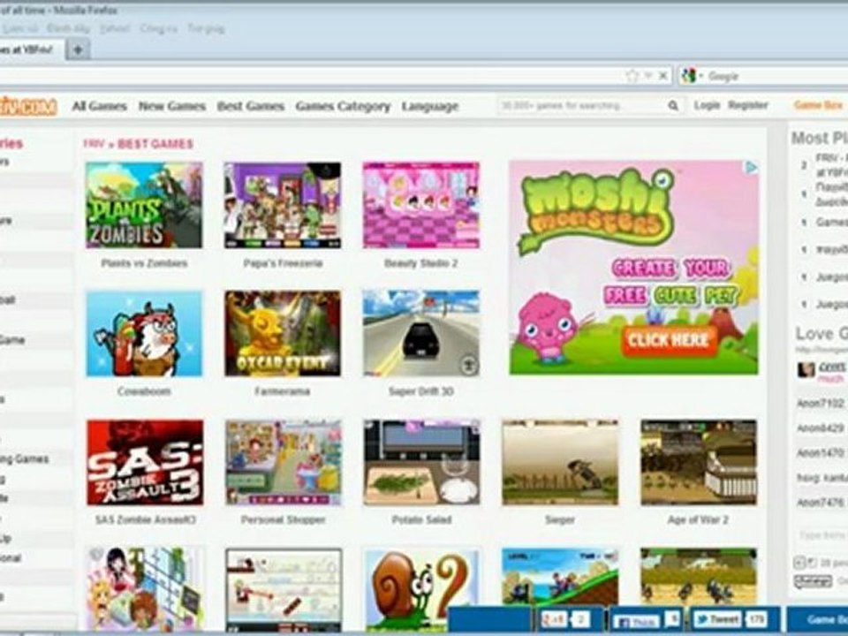
Task: Close the Moshi Monsters ad via AdChoices icon
Action: [x=751, y=168]
